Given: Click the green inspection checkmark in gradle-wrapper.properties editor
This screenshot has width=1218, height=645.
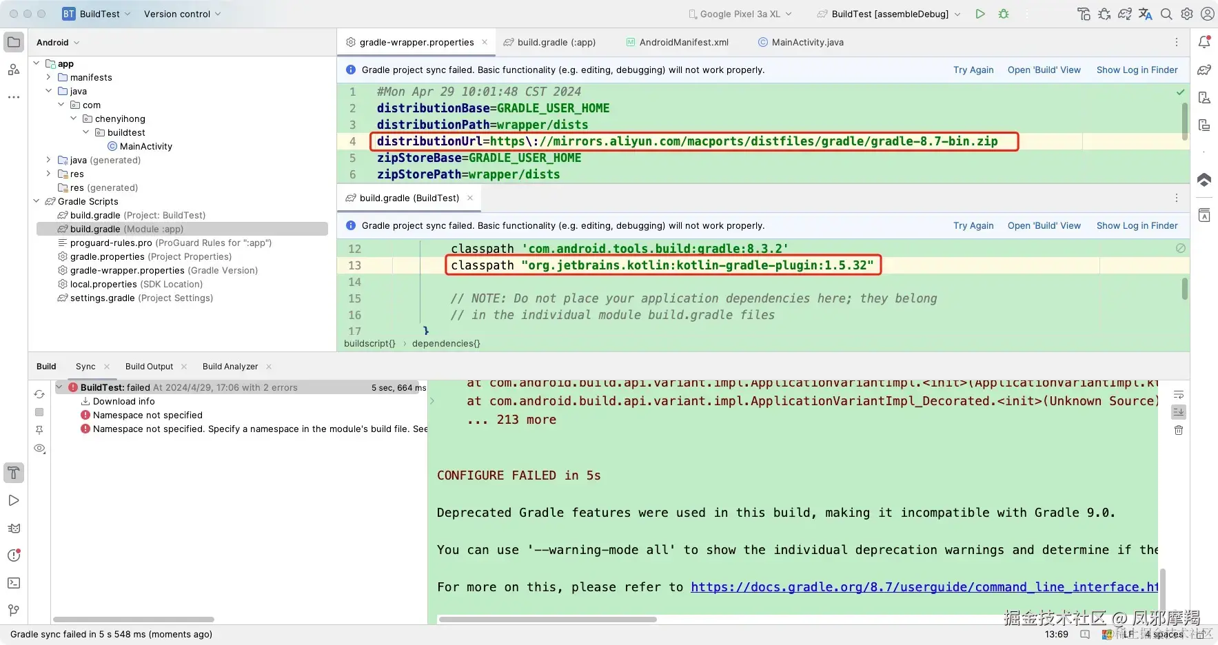Looking at the screenshot, I should [1181, 92].
